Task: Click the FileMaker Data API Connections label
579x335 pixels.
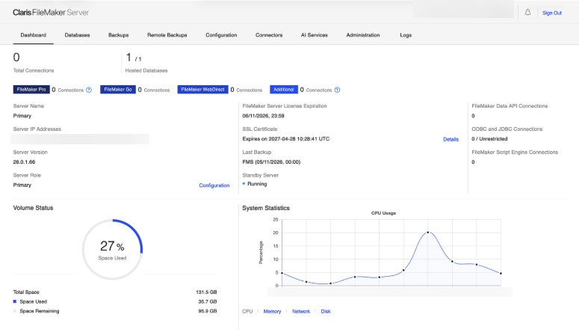Action: pos(510,106)
